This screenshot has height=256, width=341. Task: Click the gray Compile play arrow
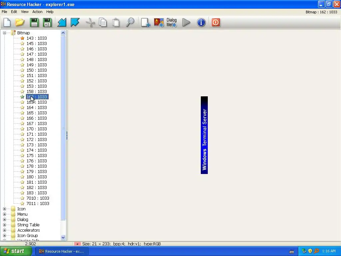pos(186,22)
